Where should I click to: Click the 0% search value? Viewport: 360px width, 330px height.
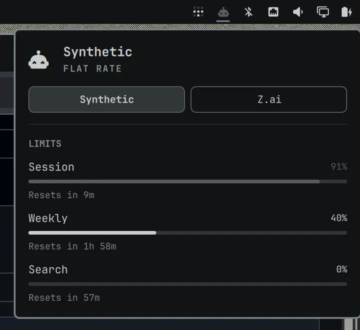[x=341, y=269]
